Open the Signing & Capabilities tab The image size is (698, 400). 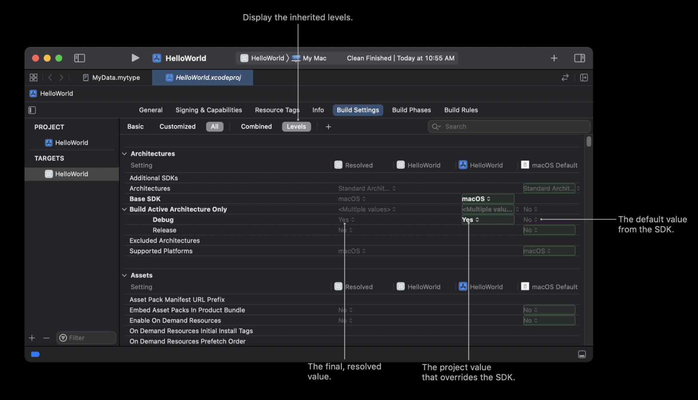pos(209,110)
